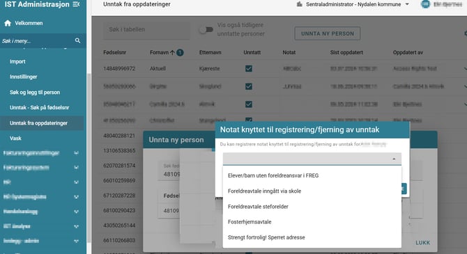Open 'Søk og legg til person' menu item
467x254 pixels.
[x=35, y=92]
